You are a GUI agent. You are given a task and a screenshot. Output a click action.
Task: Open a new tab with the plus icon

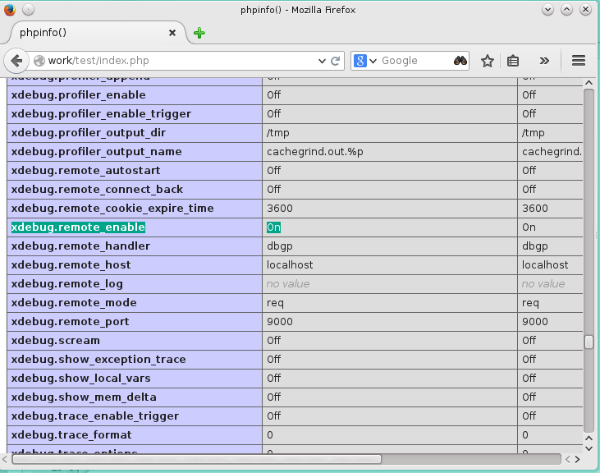pyautogui.click(x=199, y=34)
